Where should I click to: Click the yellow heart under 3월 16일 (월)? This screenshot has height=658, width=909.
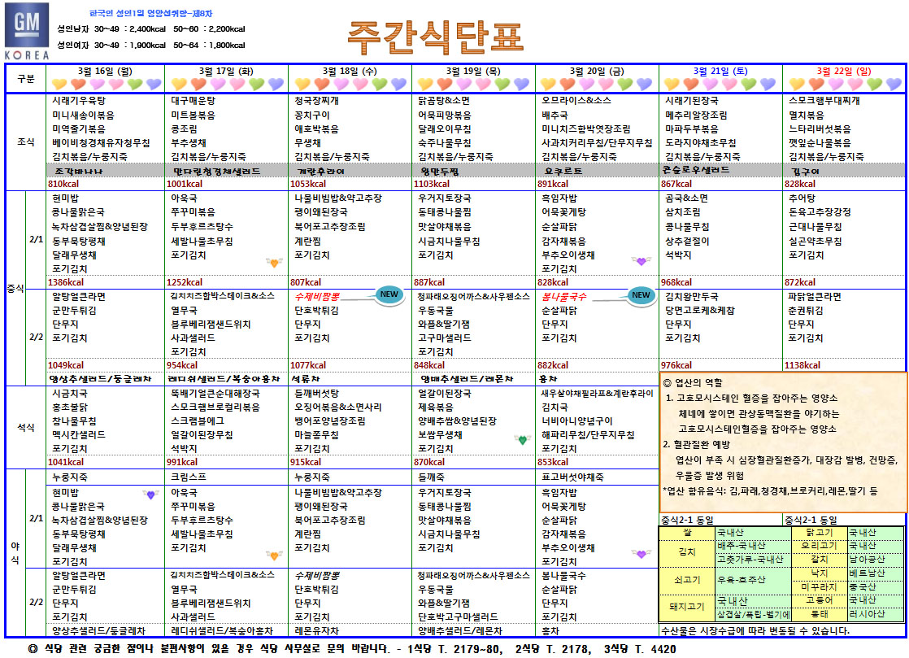point(59,84)
